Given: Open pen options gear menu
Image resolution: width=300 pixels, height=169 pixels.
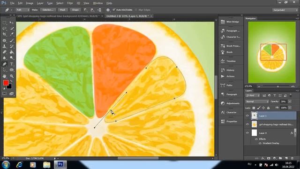Looking at the screenshot, I should coord(108,10).
